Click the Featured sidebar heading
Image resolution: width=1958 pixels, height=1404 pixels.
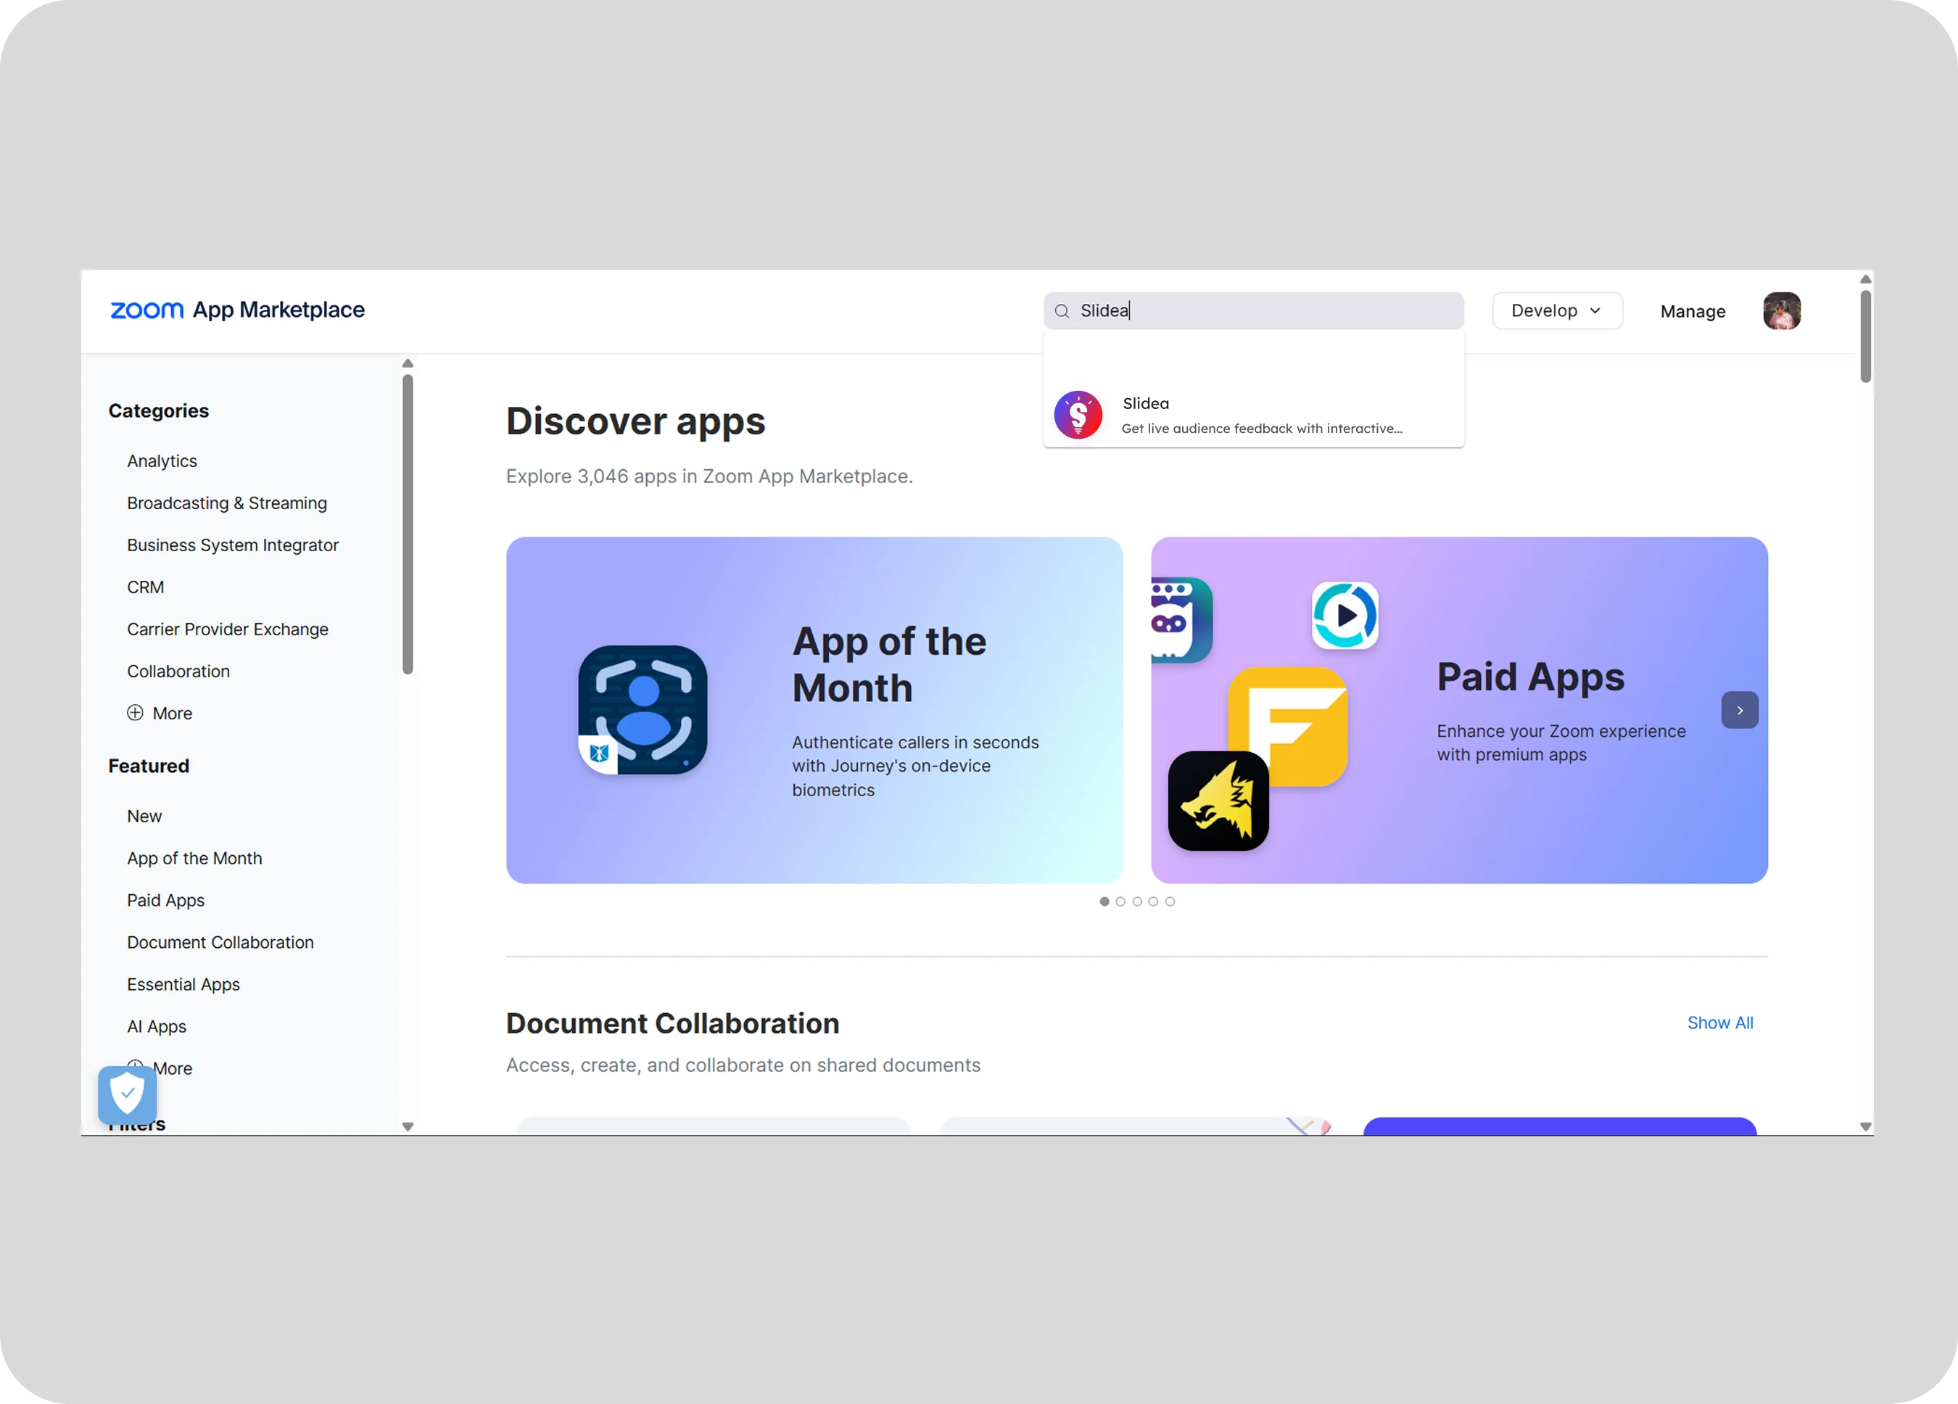[149, 766]
